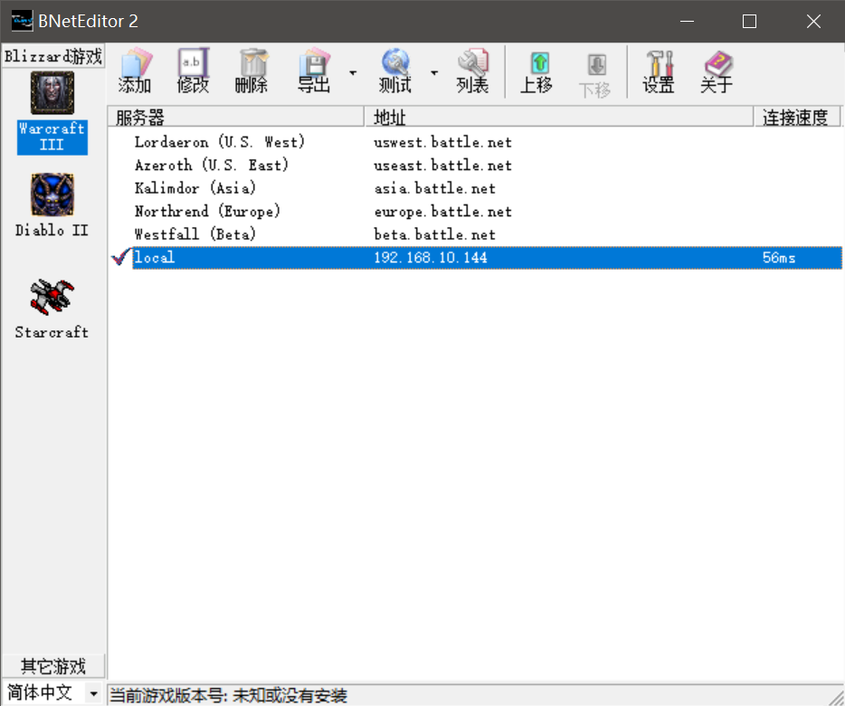Expand the 导出 export dropdown arrow
845x706 pixels.
pyautogui.click(x=353, y=72)
